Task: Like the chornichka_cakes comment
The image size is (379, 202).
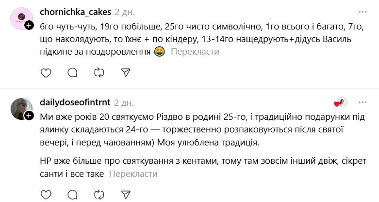Action: click(x=46, y=72)
